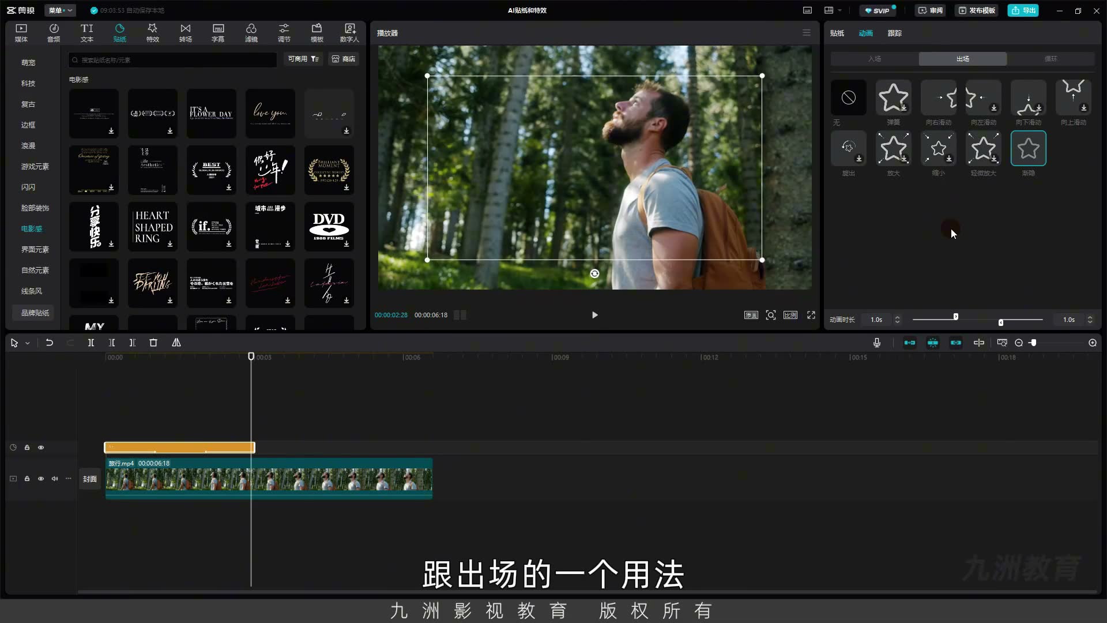Open the 字幕 (Captions) panel

[x=218, y=33]
